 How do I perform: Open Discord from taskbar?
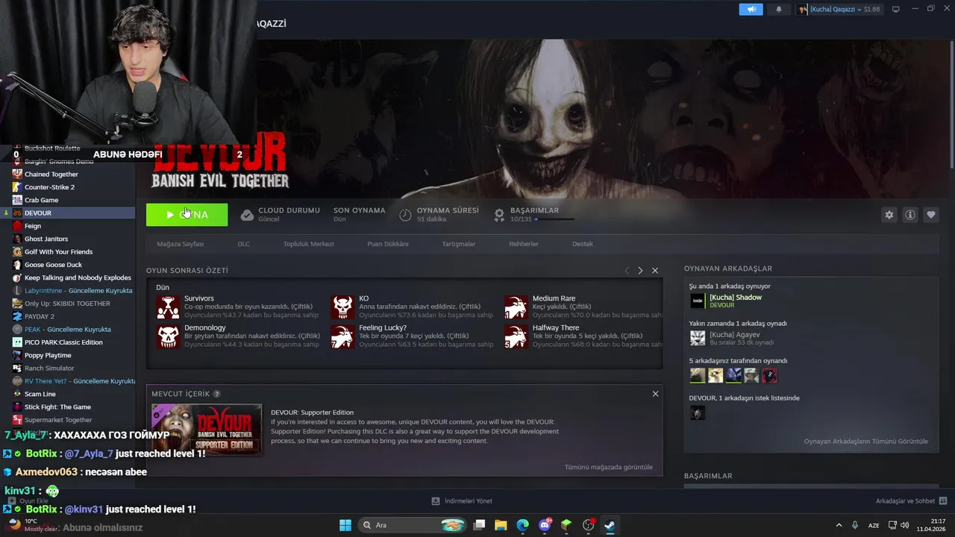tap(545, 525)
